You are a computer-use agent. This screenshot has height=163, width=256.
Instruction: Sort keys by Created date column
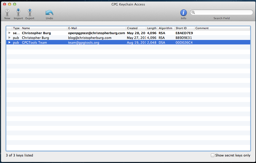pyautogui.click(x=136, y=28)
